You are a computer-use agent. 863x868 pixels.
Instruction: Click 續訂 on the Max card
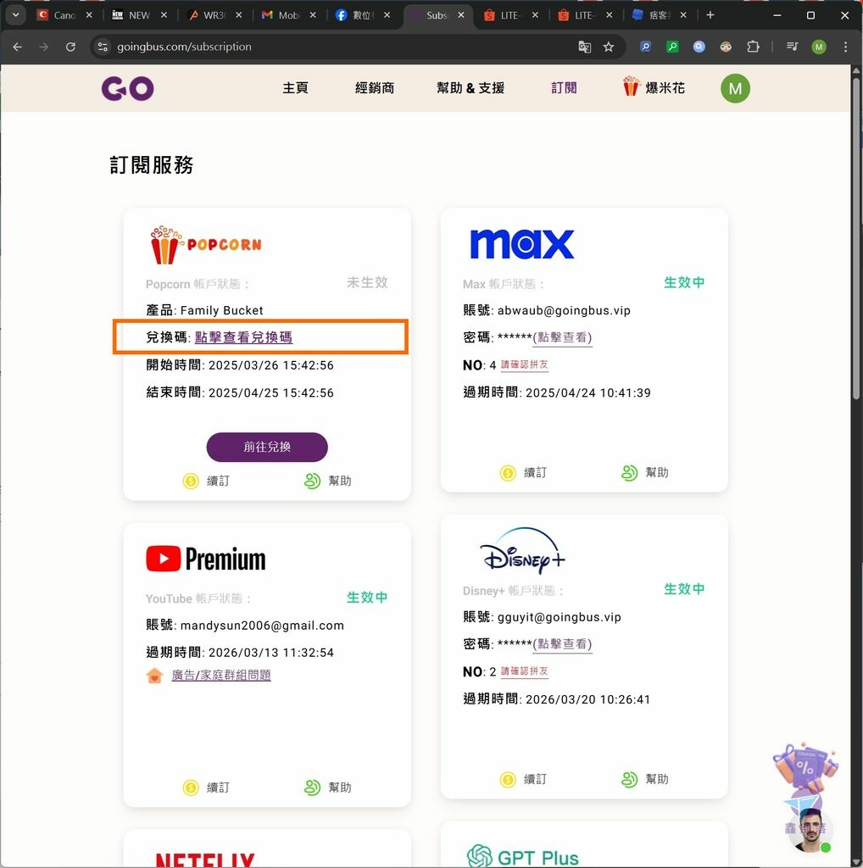[x=523, y=472]
